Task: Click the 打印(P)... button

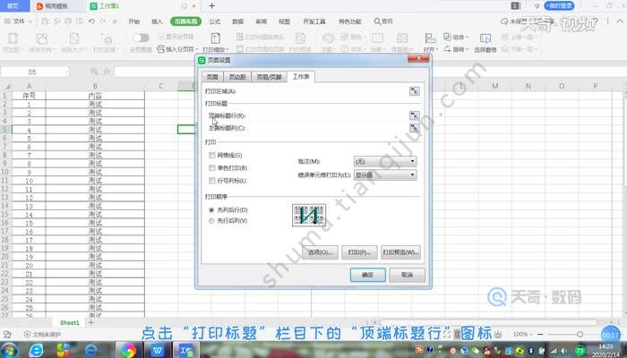Action: pos(359,252)
